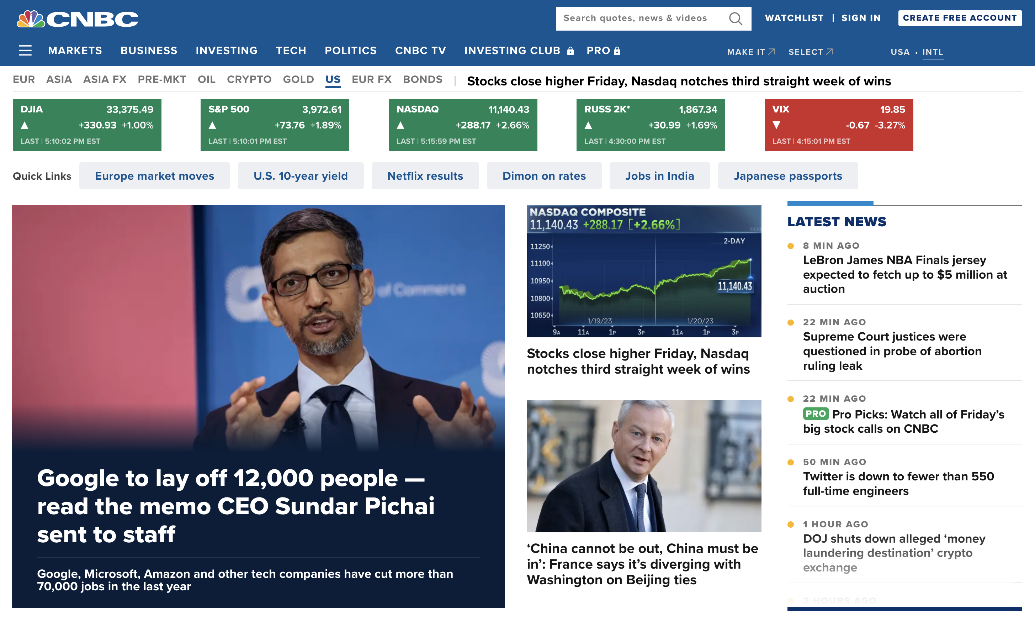The image size is (1035, 622).
Task: Open Stocks close higher Friday article headline
Action: pos(638,361)
